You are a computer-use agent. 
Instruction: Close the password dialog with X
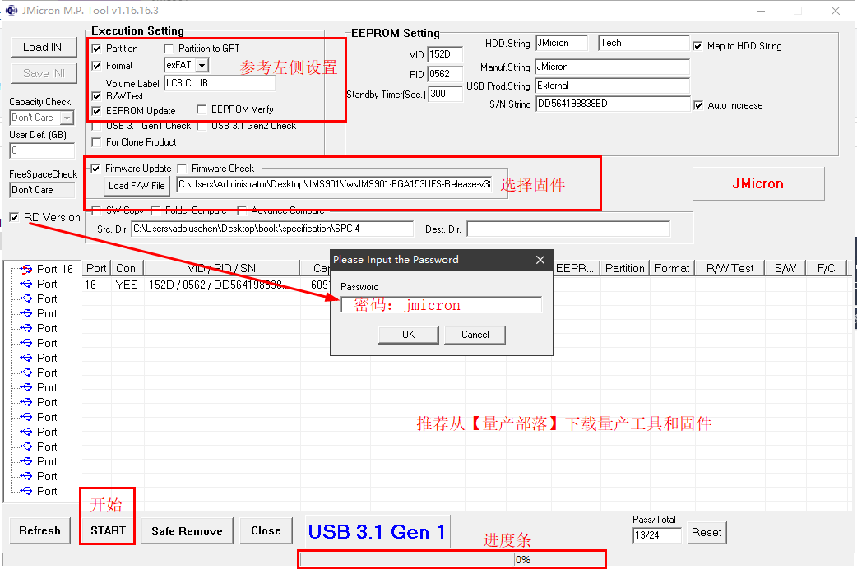pos(540,260)
